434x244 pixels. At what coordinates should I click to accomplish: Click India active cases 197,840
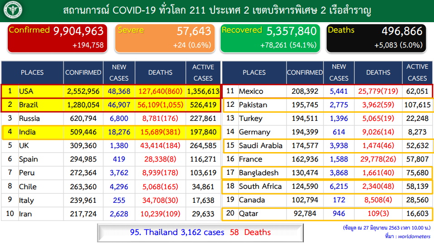click(x=203, y=132)
